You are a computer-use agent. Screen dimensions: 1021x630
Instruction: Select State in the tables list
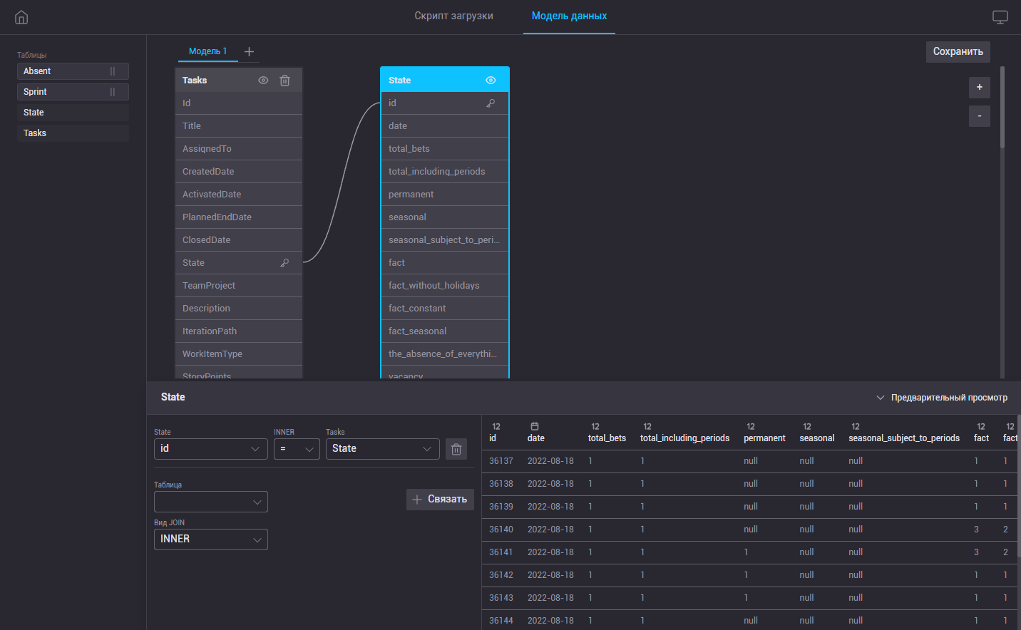click(73, 113)
